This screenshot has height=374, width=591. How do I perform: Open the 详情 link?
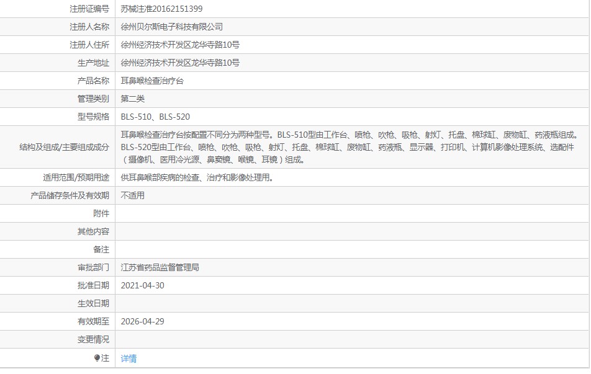coord(129,358)
